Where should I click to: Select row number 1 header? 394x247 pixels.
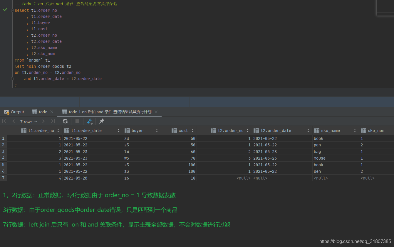tap(3, 138)
